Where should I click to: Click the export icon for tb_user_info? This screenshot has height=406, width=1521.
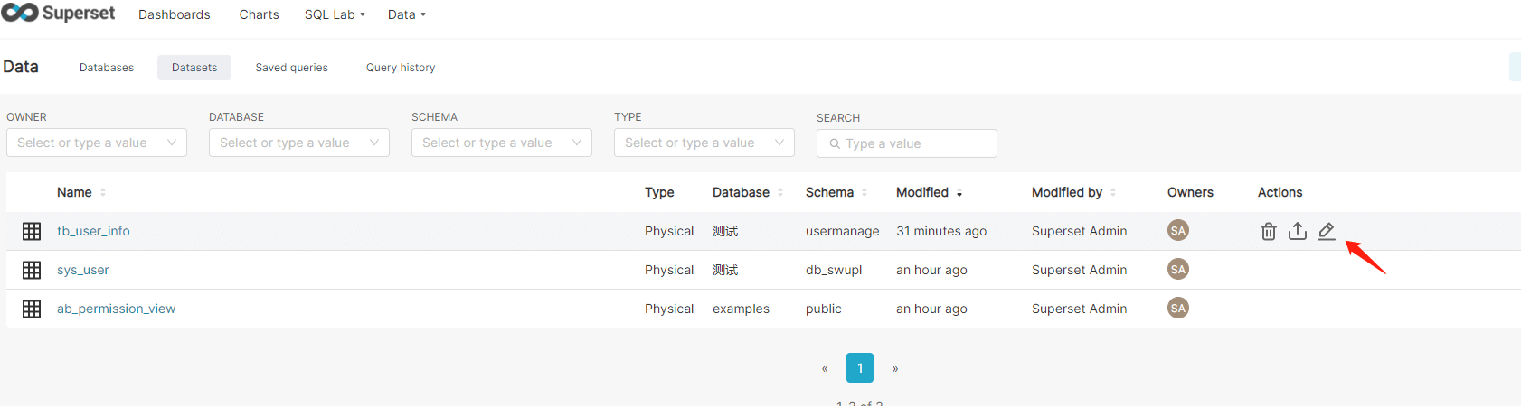[1298, 231]
